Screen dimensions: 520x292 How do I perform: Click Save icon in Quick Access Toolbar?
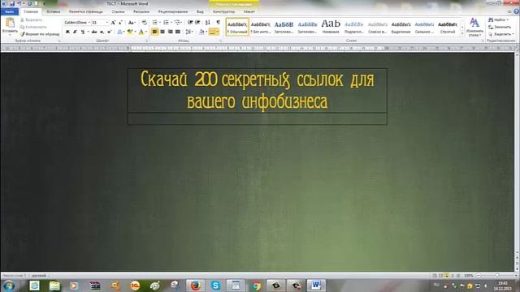(12, 3)
